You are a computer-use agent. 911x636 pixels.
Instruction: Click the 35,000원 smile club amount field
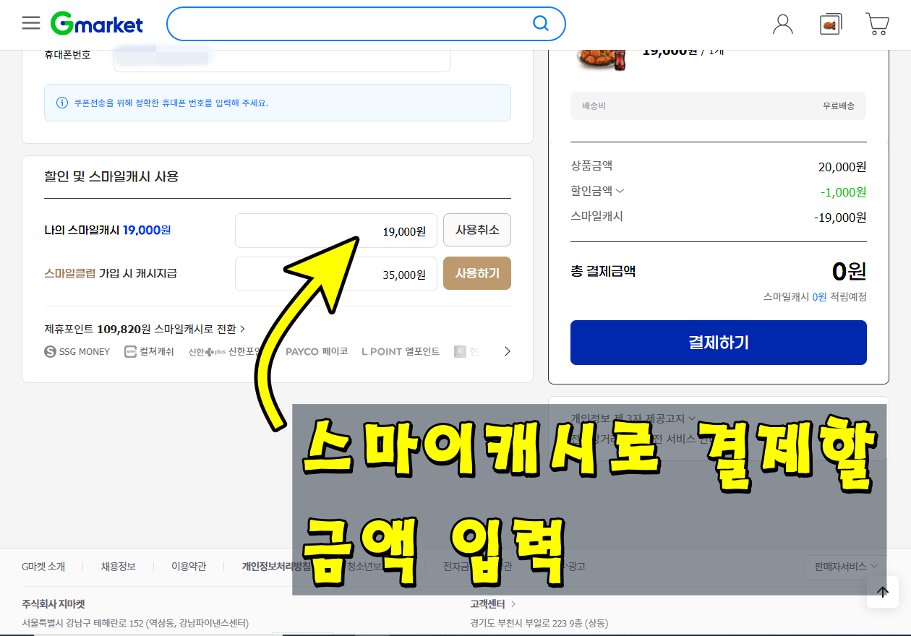point(336,274)
